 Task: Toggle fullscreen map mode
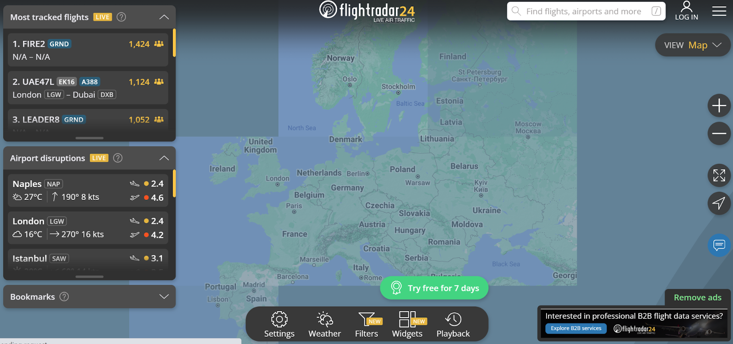pyautogui.click(x=719, y=175)
